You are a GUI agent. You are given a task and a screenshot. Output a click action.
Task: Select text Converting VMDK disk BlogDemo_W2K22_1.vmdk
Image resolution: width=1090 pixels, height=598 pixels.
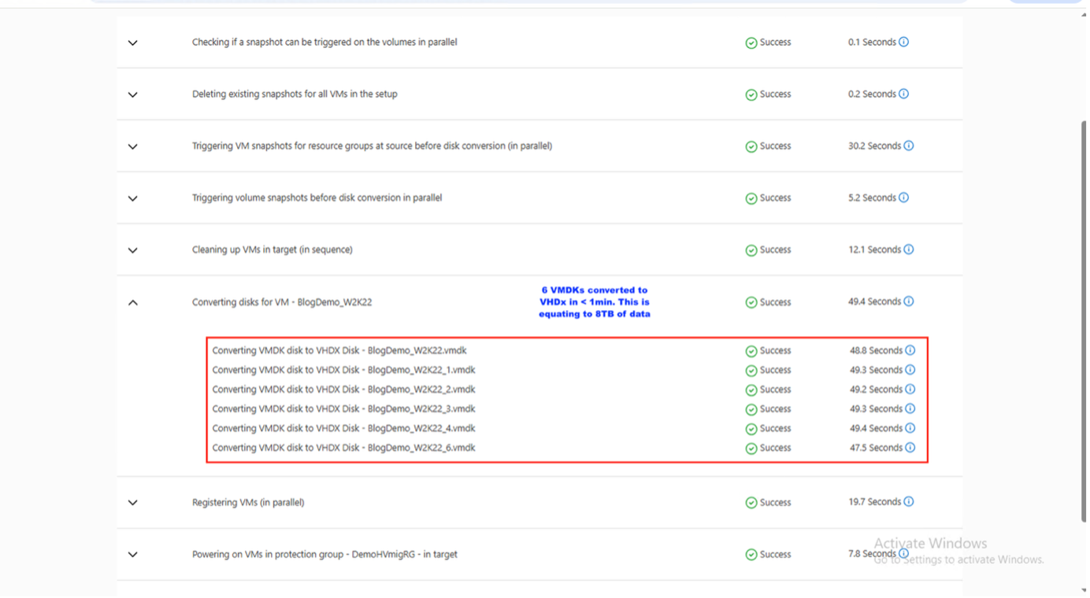(x=343, y=370)
